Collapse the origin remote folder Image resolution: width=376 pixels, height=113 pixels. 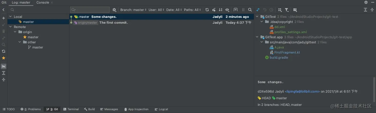point(15,32)
